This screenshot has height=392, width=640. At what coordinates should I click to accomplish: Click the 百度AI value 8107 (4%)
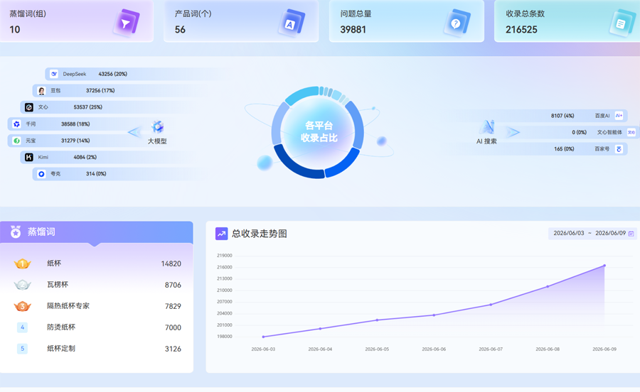(x=562, y=116)
